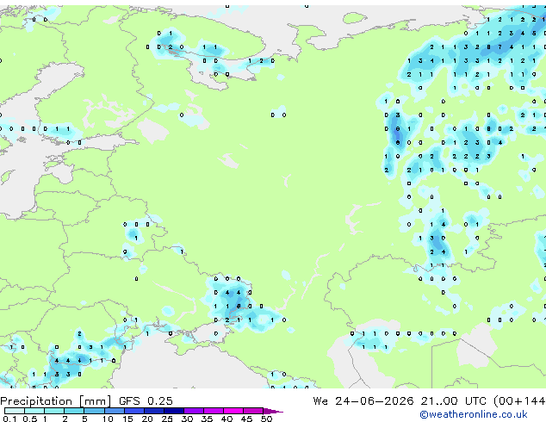The height and width of the screenshot is (422, 546).
Task: Click the "0.1" legend label
Action: [9, 419]
